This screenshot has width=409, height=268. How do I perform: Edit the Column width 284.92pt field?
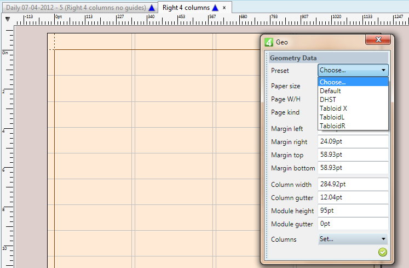click(x=353, y=184)
